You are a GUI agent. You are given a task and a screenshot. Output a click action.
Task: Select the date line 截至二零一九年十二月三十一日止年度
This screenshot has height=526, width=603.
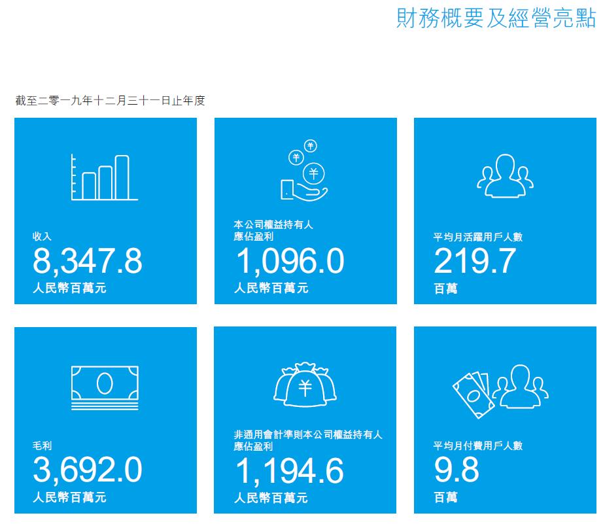click(x=110, y=101)
